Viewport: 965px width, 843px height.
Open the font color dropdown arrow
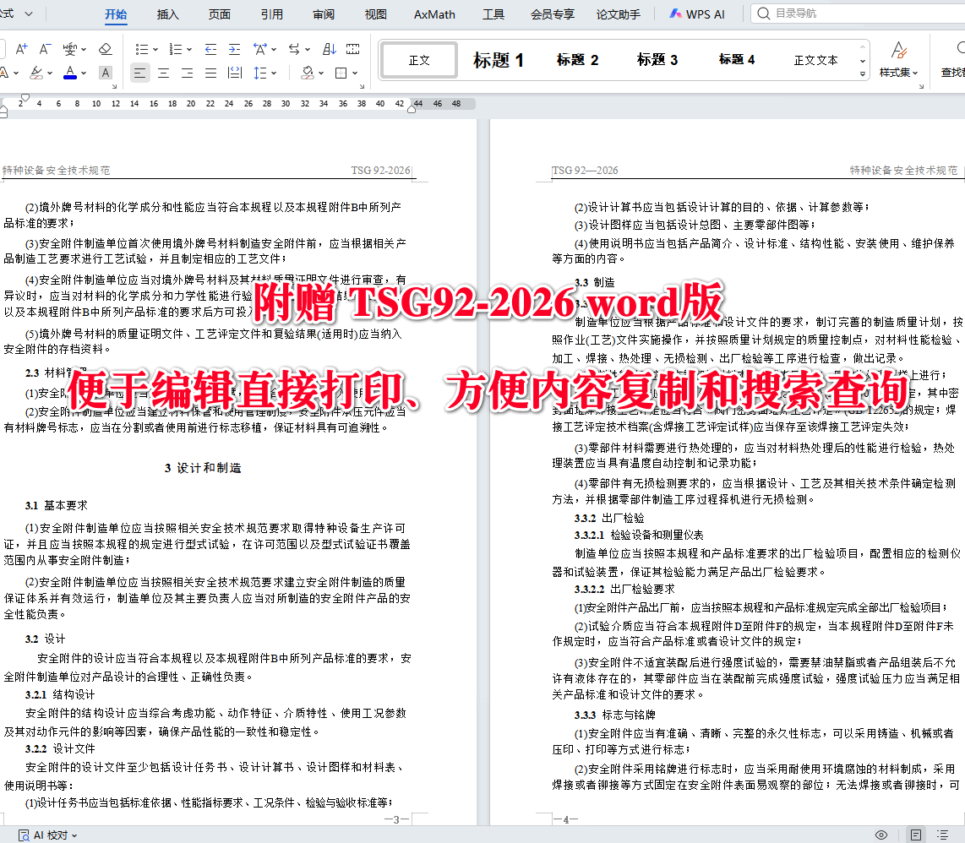tap(84, 72)
